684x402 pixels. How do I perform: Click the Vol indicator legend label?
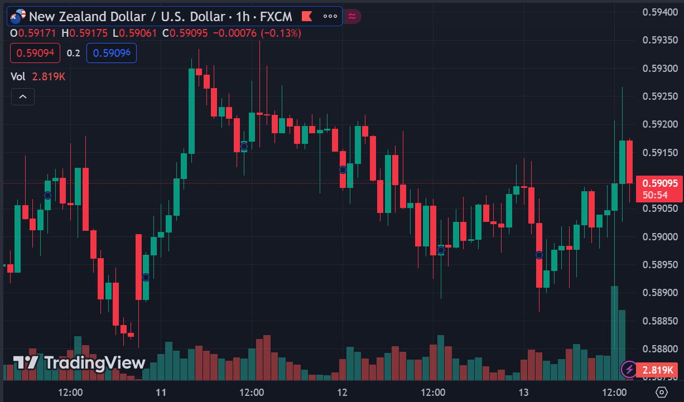click(18, 76)
